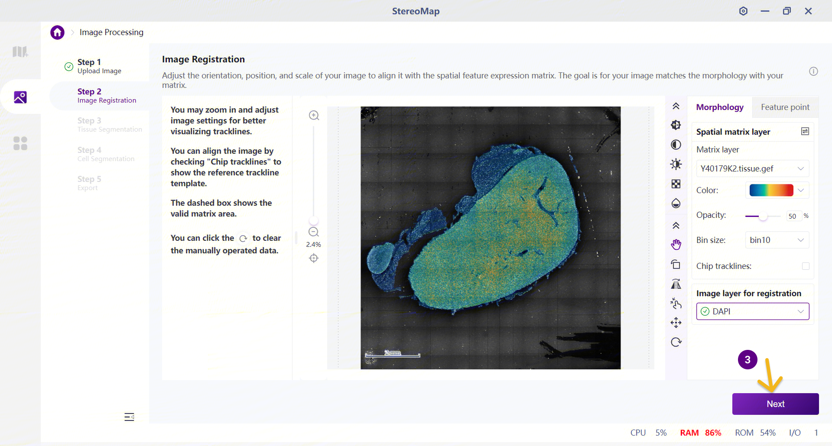Viewport: 832px width, 446px height.
Task: Select the flip image tool
Action: pyautogui.click(x=676, y=284)
